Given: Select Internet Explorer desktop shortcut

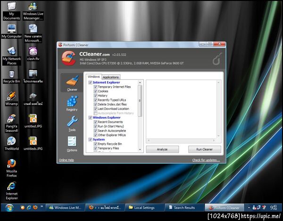Looking at the screenshot, I should [x=11, y=191].
